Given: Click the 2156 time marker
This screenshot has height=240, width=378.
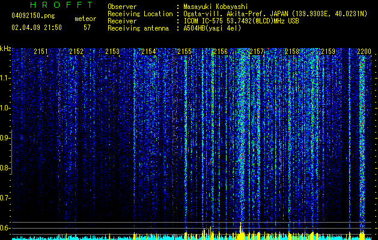Looking at the screenshot, I should click(x=221, y=52).
